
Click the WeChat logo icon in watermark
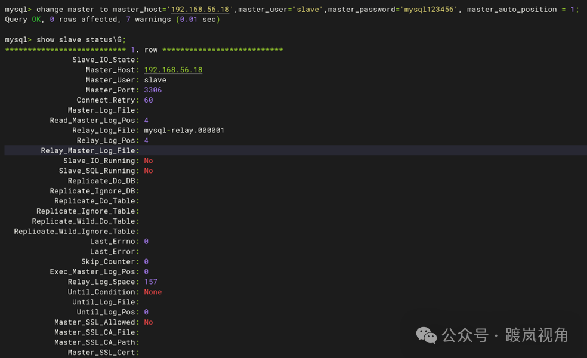427,335
